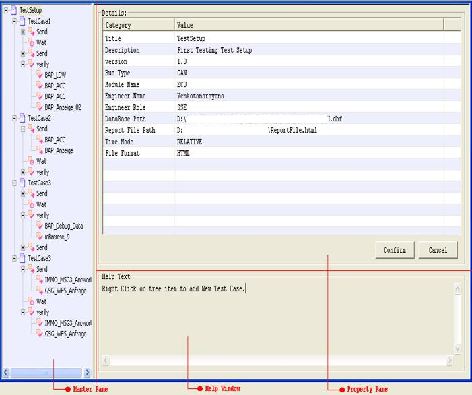The image size is (472, 395).
Task: Click the verify icon under TestCase1
Action: 31,64
